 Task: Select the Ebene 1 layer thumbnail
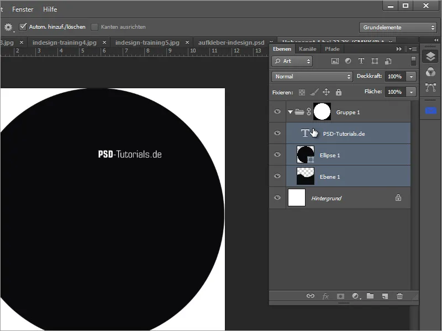[x=306, y=176]
